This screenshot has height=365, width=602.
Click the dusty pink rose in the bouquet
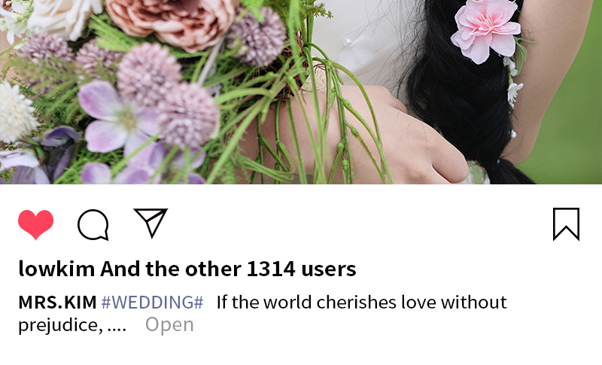(x=170, y=23)
